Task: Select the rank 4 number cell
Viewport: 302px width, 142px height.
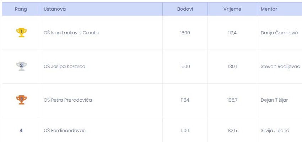Action: 21,130
